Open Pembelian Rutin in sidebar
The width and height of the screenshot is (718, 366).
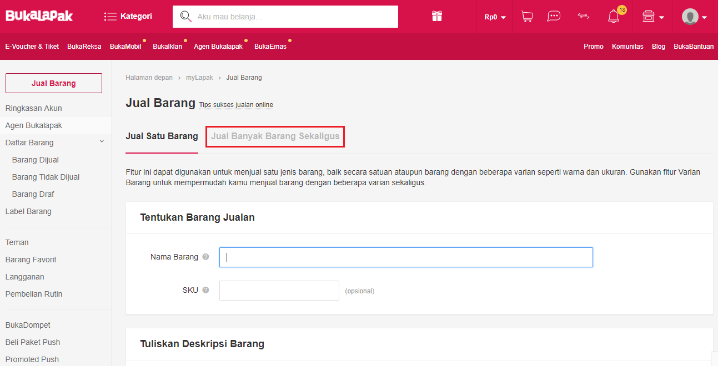pyautogui.click(x=34, y=294)
